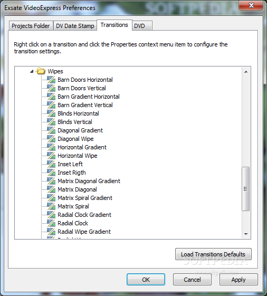Image resolution: width=267 pixels, height=296 pixels.
Task: Click the scroll down arrow of transitions list
Action: coord(246,234)
